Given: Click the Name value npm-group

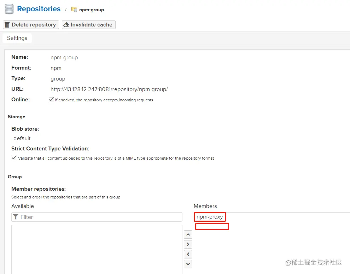Looking at the screenshot, I should pos(64,58).
